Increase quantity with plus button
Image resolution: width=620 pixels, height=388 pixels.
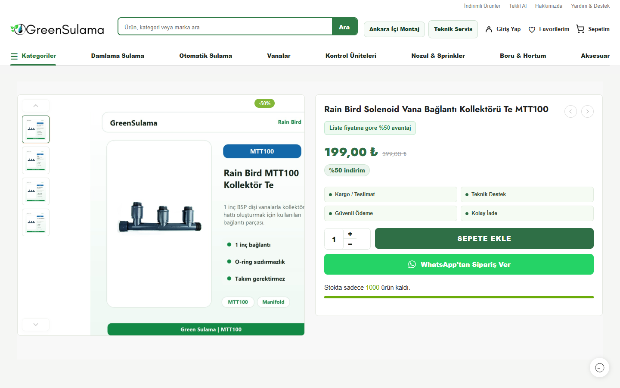coord(350,234)
